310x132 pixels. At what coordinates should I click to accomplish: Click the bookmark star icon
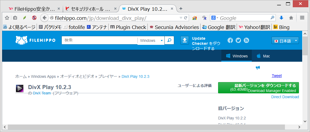(x=7, y=18)
